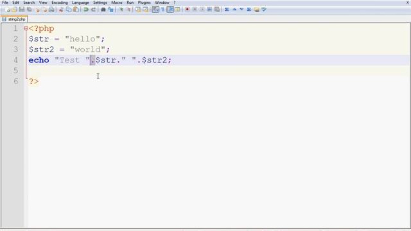Click the $str2 variable on line 3
This screenshot has height=231, width=411.
pos(41,49)
